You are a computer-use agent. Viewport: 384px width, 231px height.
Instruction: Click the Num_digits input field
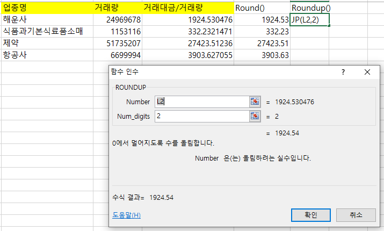[202, 116]
